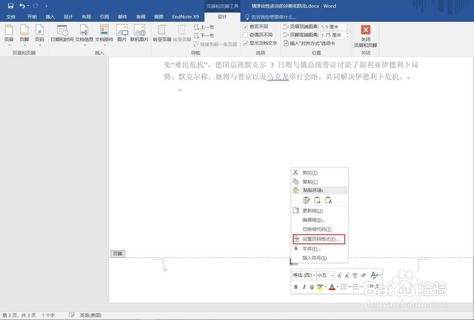Viewport: 474px width, 320px height.
Task: Insert 日期和时间 date and time
Action: tap(62, 33)
